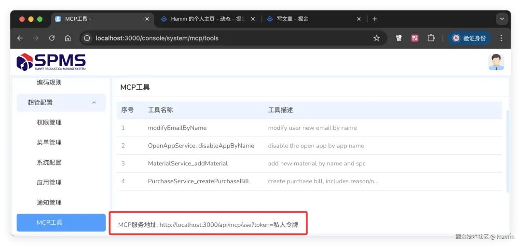The image size is (521, 246).
Task: Click description 'add new material by name and spc'
Action: [x=316, y=163]
